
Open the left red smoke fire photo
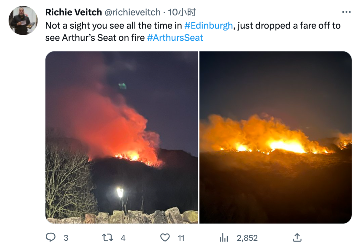click(122, 137)
